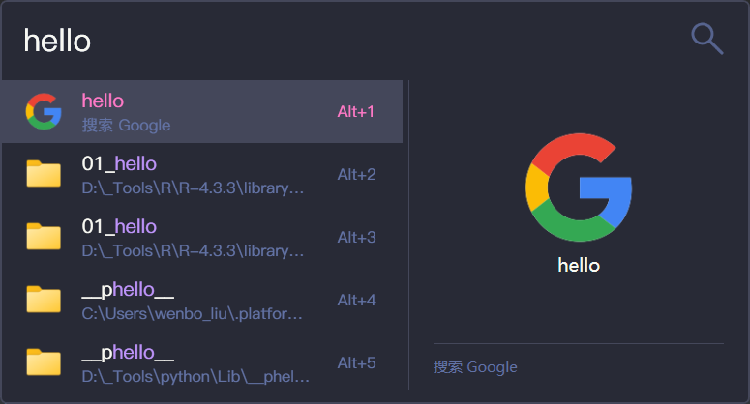The image size is (750, 404).
Task: Select the __phello__ result under C:\Users
Action: click(128, 290)
